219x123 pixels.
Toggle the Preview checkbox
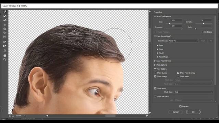(180, 106)
